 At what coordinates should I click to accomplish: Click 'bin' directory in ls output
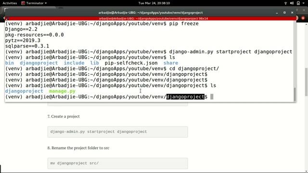click(x=10, y=63)
